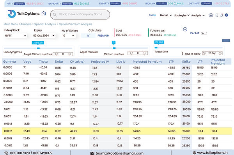Open the Expiry 03 Oct 2024 dropdown
The width and height of the screenshot is (234, 155).
(44, 35)
